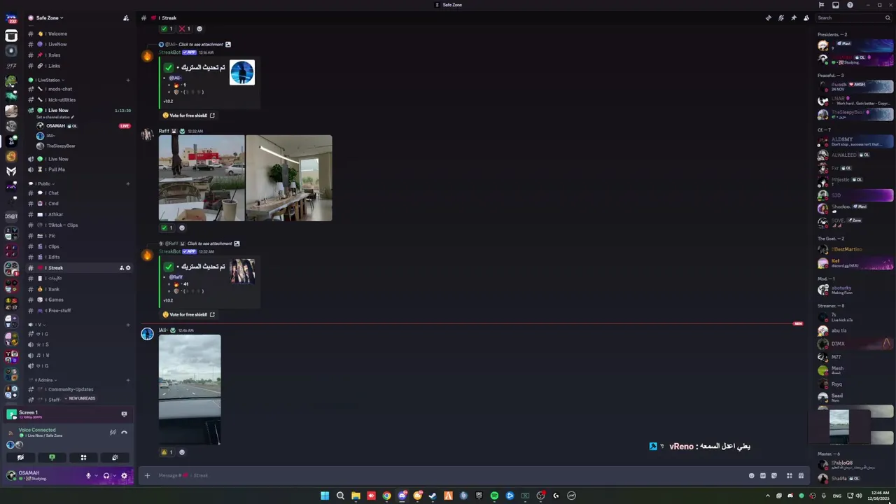Open the road photo posted by IAli

pos(190,389)
